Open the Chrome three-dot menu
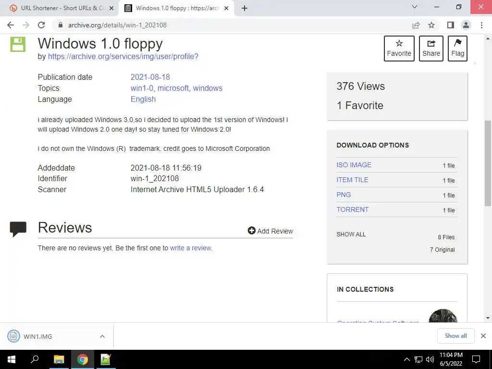This screenshot has width=492, height=369. point(481,25)
